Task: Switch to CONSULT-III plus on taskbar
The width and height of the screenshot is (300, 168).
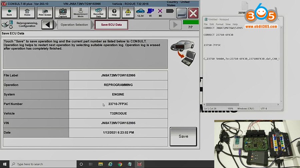Action: [x=139, y=164]
